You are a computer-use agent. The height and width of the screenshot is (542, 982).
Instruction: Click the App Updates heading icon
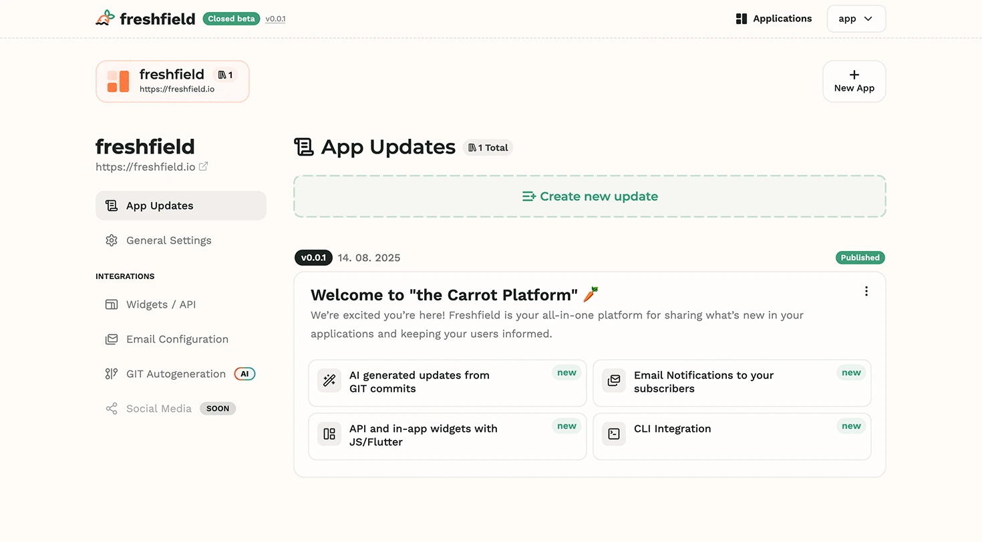(304, 147)
